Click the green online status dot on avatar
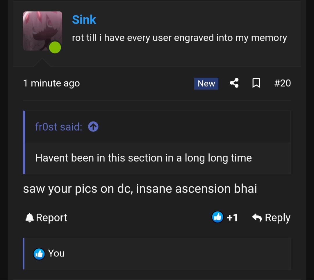314x280 pixels. (55, 48)
